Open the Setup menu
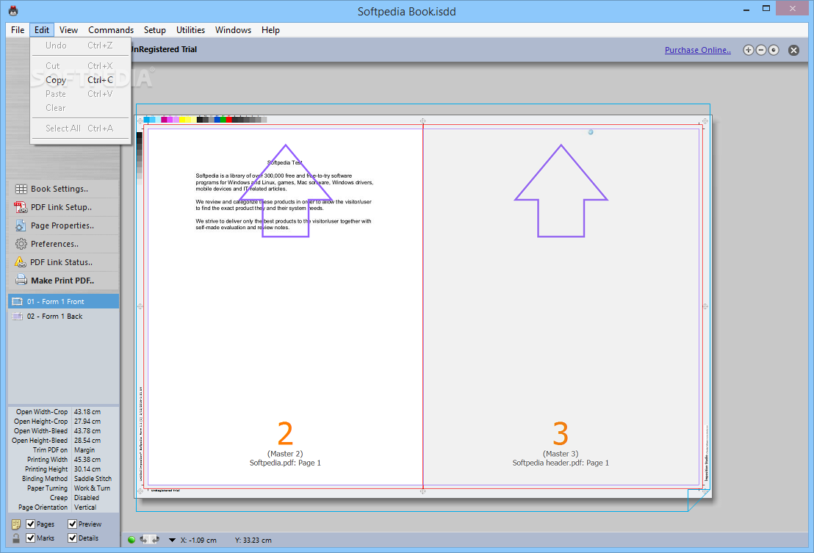 [155, 30]
